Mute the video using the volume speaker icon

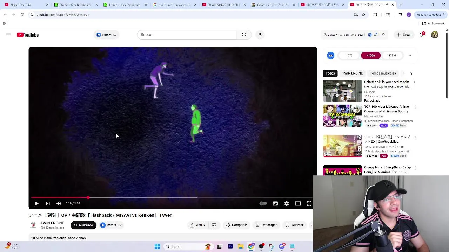pyautogui.click(x=59, y=203)
